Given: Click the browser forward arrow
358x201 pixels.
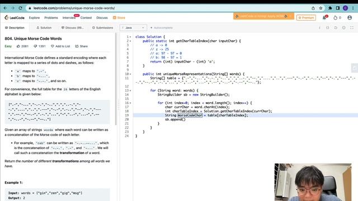Looking at the screenshot, I should click(x=12, y=8).
